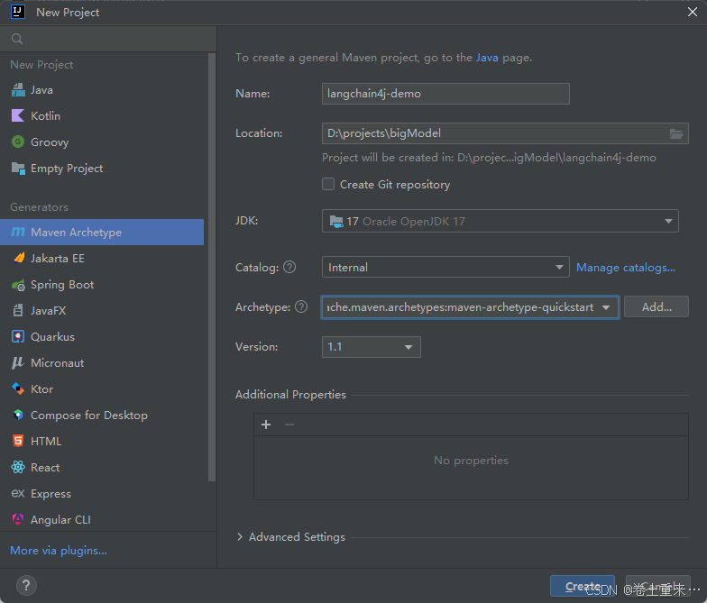Close the New Project dialog

coord(693,13)
